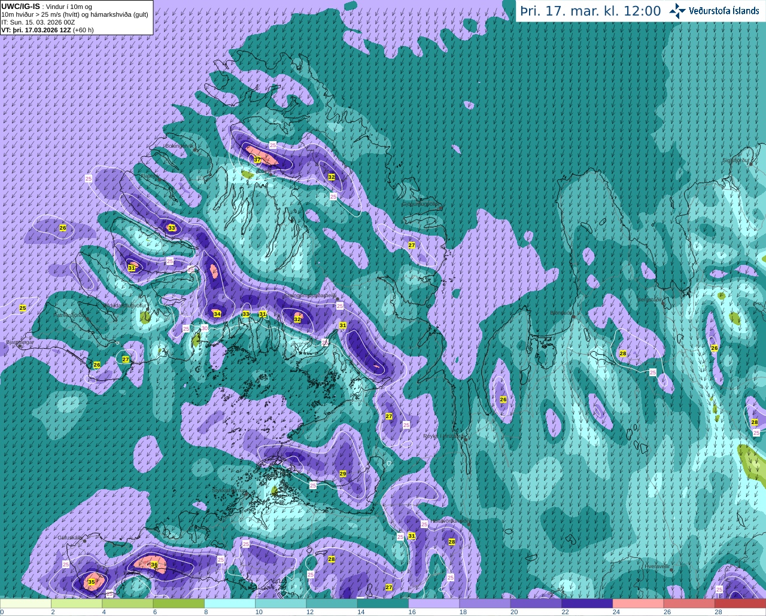The height and width of the screenshot is (616, 766).
Task: Select the 2–4 m/s light green legend swatch
Action: click(x=77, y=603)
